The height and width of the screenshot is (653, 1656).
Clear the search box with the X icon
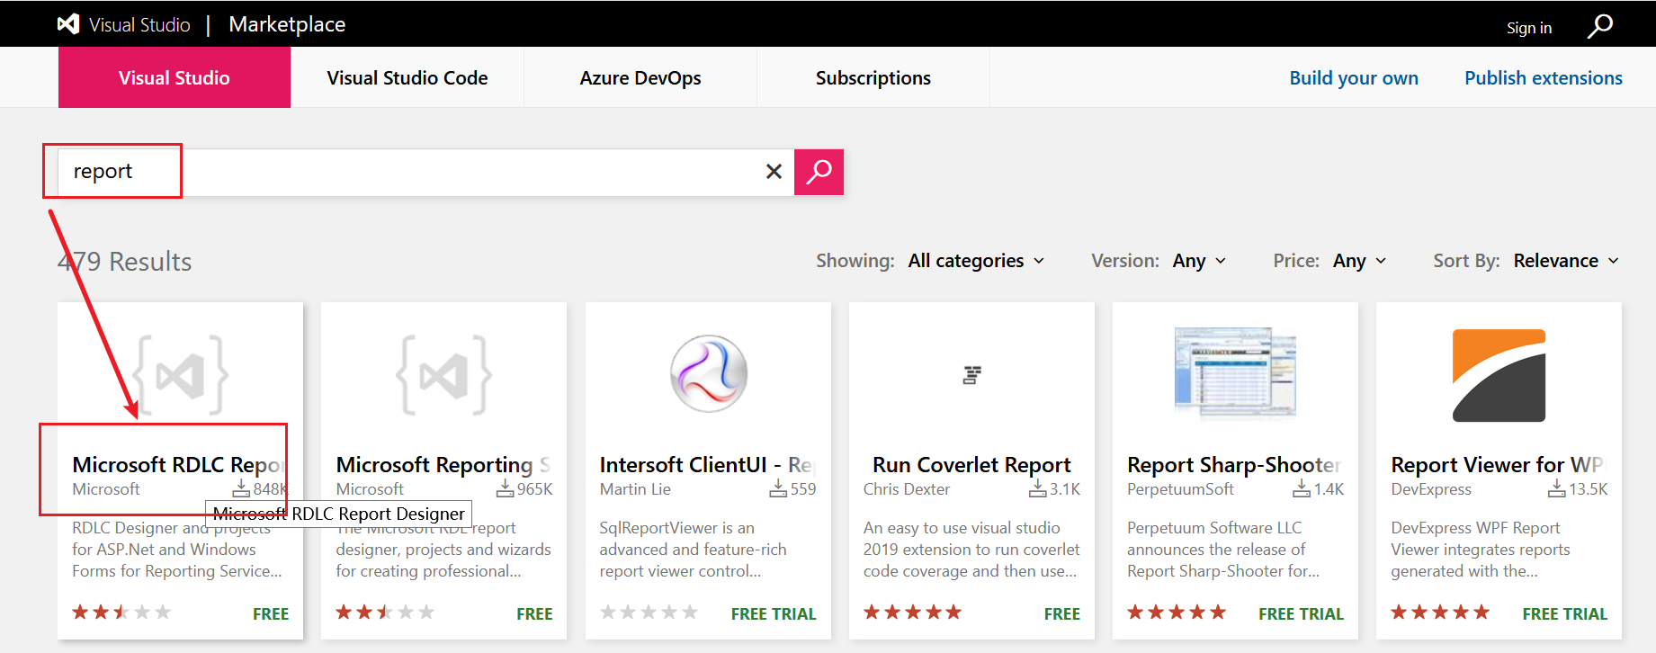point(774,172)
